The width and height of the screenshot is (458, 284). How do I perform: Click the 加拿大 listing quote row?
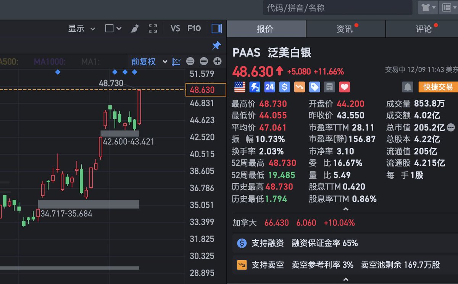294,223
